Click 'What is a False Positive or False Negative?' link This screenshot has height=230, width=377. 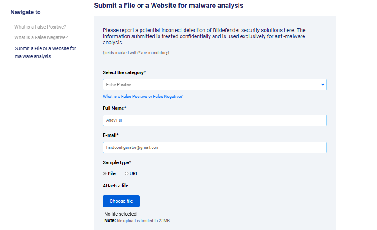(142, 97)
